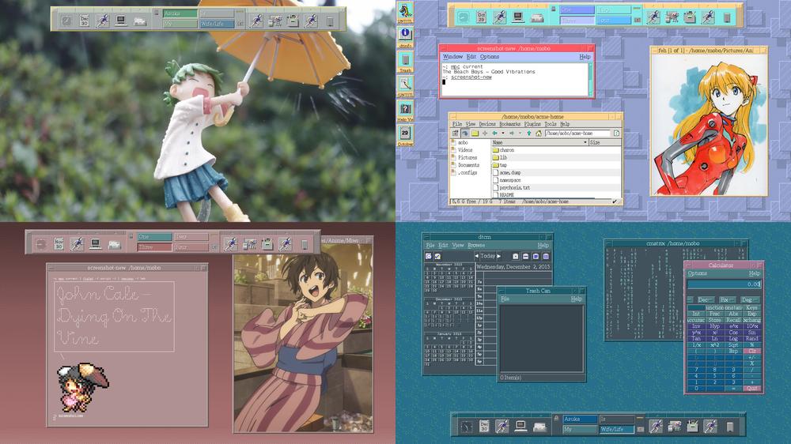This screenshot has height=444, width=791.
Task: Switch dtcm to year view
Action: click(x=546, y=257)
